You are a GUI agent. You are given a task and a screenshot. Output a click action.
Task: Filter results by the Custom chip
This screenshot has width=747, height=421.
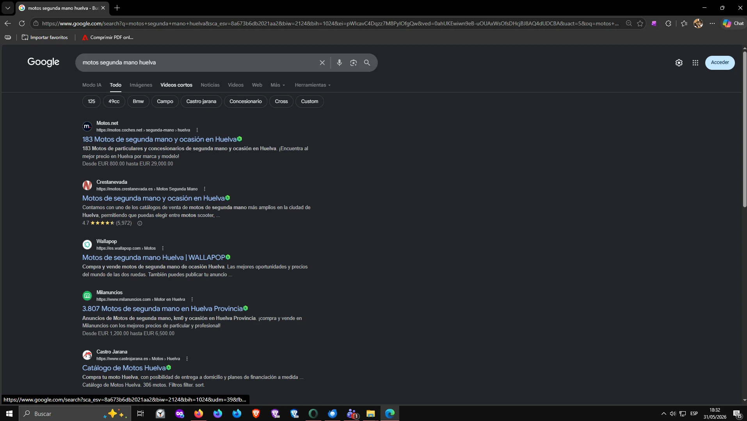click(309, 101)
